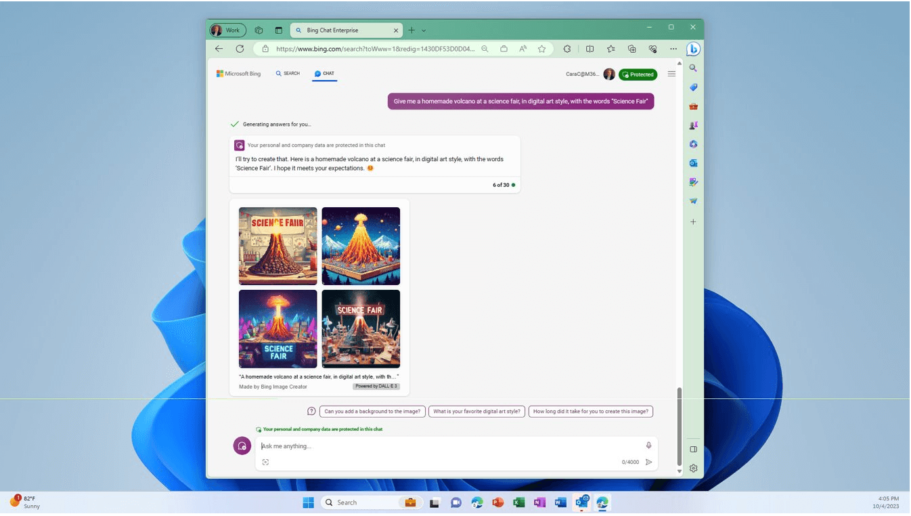
Task: Toggle the sidebar hide panel icon
Action: [x=693, y=449]
